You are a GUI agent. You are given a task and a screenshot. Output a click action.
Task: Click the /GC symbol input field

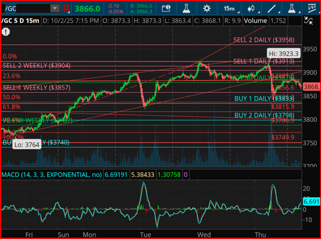tap(25, 9)
